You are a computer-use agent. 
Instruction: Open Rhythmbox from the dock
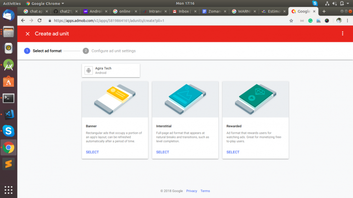coord(9,48)
